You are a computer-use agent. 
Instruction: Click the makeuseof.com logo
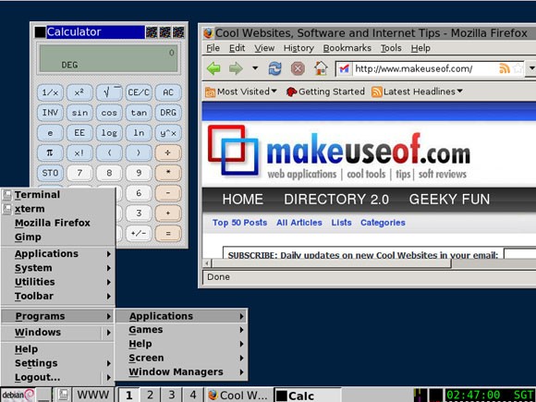338,152
